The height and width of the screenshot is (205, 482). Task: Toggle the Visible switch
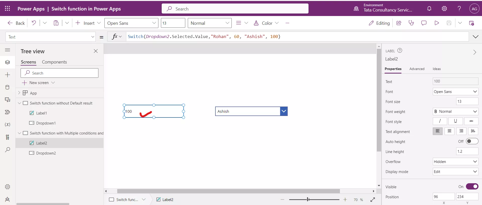pyautogui.click(x=472, y=186)
